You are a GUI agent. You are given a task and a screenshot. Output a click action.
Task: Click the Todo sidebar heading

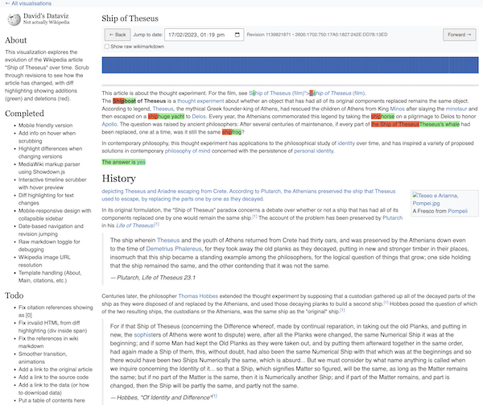[x=14, y=295]
